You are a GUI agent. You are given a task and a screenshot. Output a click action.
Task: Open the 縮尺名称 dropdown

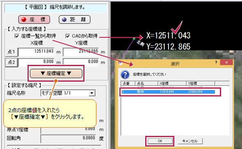92,93
